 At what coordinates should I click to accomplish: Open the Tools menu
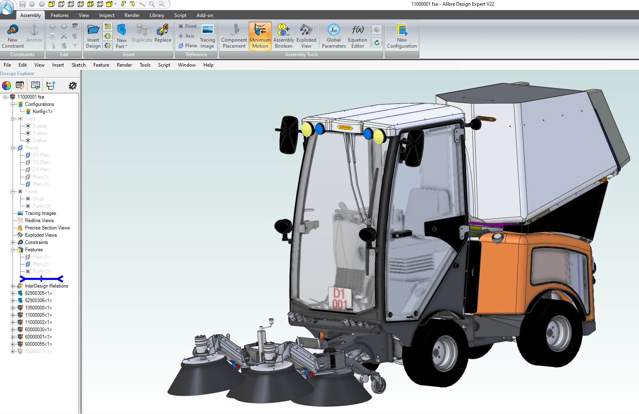(x=145, y=65)
